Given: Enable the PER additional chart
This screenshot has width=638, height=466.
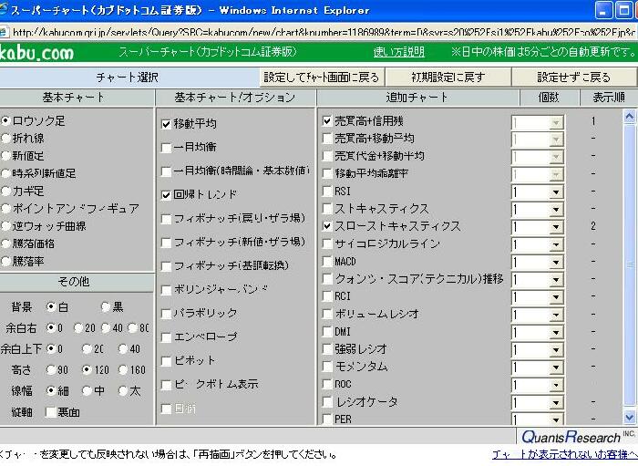Looking at the screenshot, I should 327,419.
